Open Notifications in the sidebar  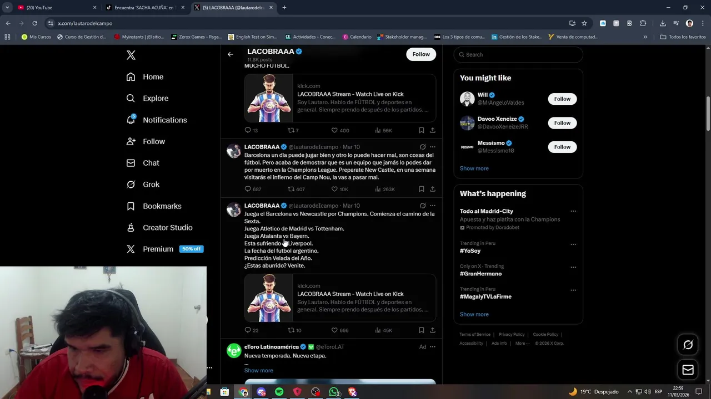[x=157, y=120]
